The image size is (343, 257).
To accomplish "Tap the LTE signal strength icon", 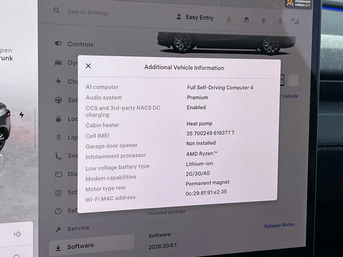I will pos(295,21).
